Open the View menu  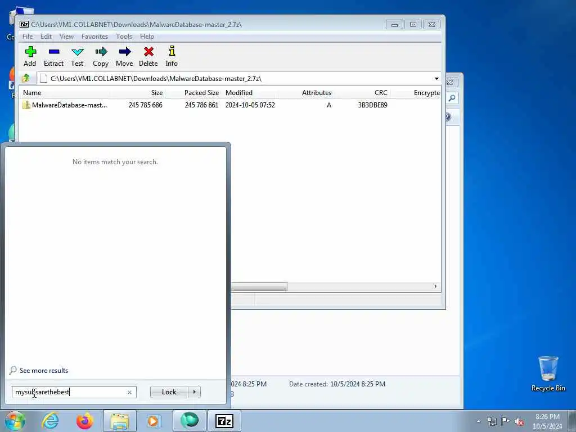click(x=66, y=37)
